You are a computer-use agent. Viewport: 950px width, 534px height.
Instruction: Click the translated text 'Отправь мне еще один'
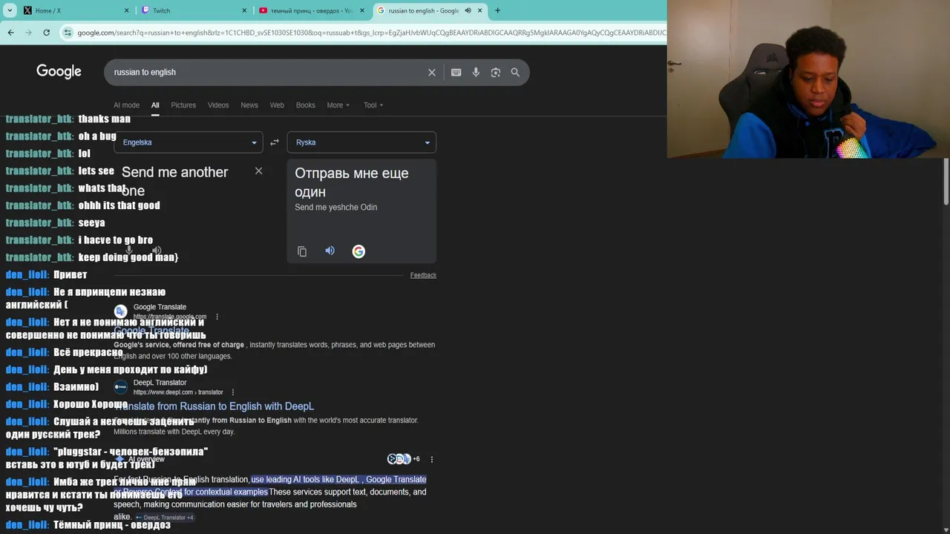351,182
